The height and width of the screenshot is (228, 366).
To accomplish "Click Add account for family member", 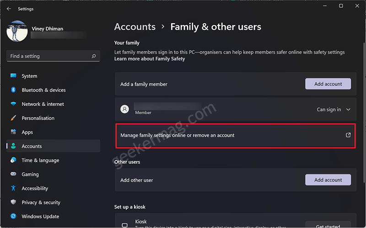I will (328, 84).
